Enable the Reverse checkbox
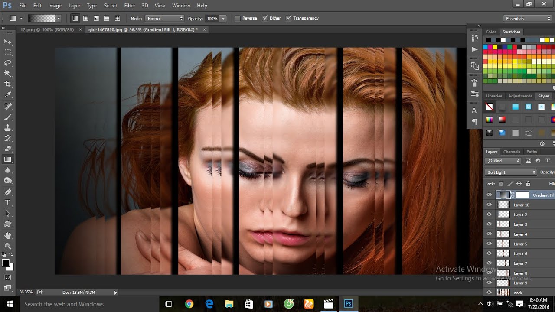The height and width of the screenshot is (312, 555). [238, 18]
